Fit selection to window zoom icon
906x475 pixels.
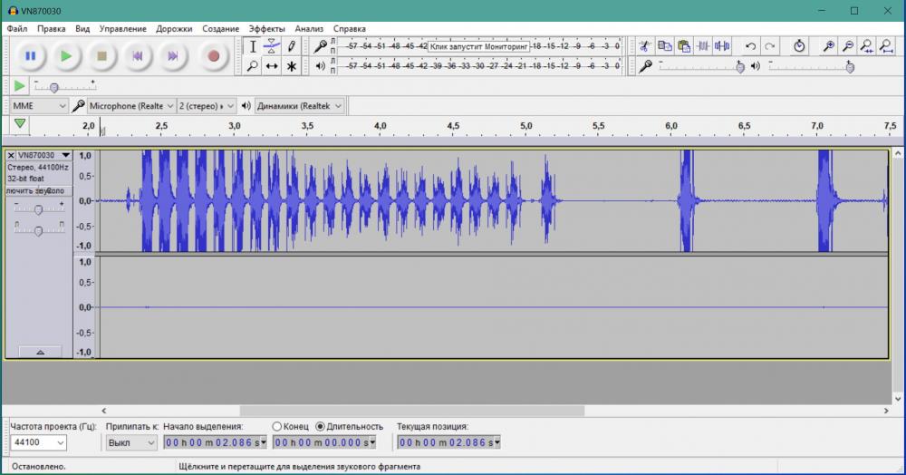point(867,46)
